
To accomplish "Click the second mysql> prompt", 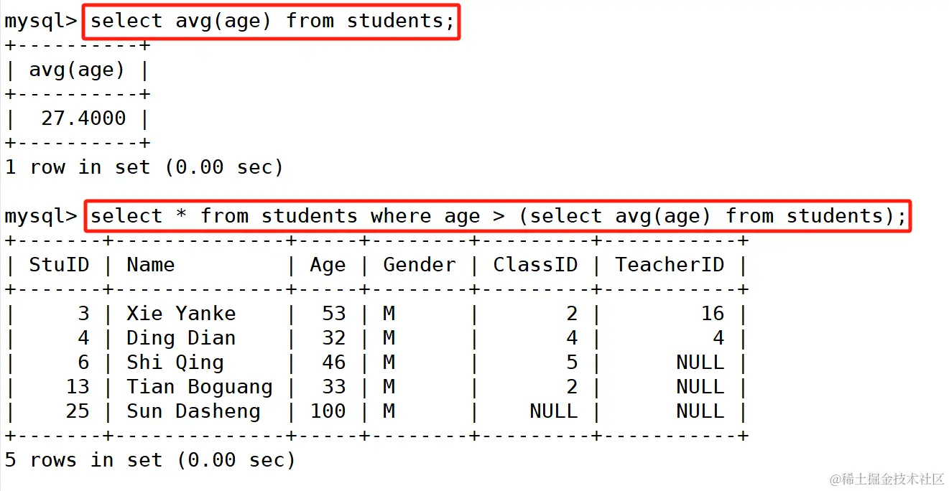I will click(40, 217).
